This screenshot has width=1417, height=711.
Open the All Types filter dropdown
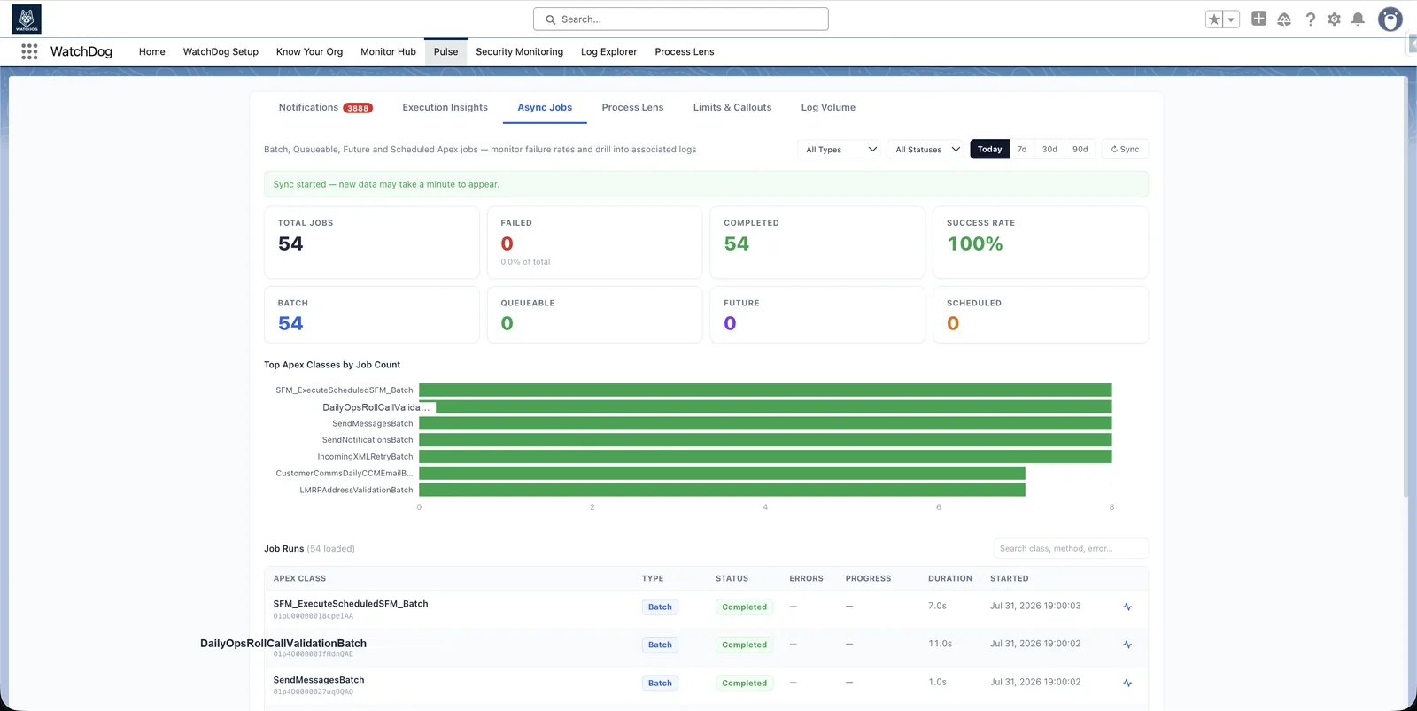[x=840, y=149]
